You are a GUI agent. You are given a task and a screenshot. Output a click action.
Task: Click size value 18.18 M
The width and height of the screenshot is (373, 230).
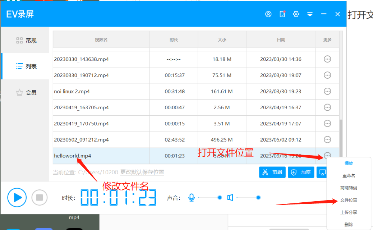click(222, 59)
